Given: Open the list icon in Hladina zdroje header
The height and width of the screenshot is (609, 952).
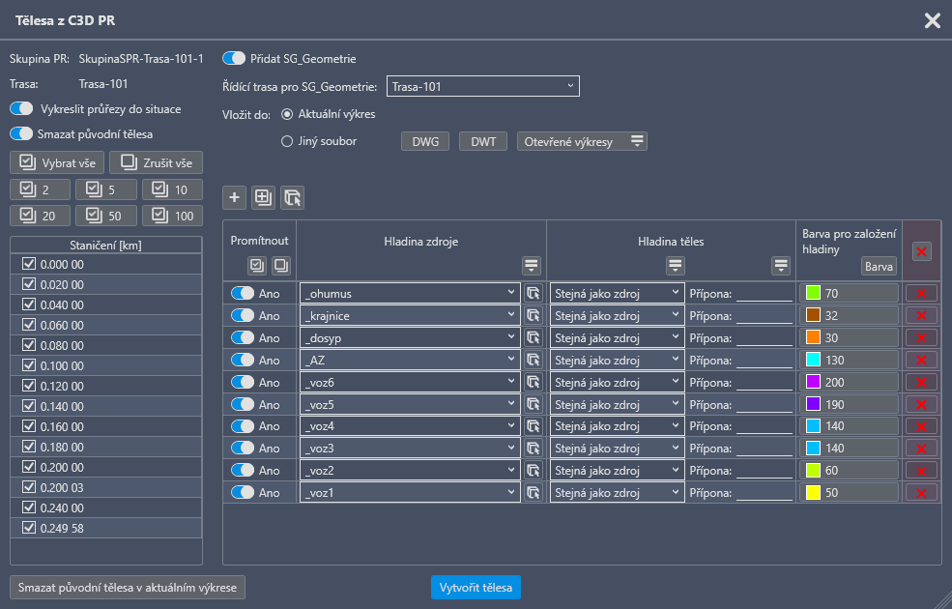Looking at the screenshot, I should (531, 266).
